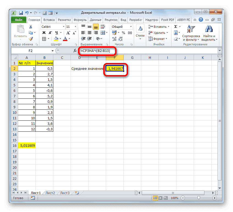233x212 pixels.
Task: Apply percent style from the Число group
Action: (x=123, y=33)
